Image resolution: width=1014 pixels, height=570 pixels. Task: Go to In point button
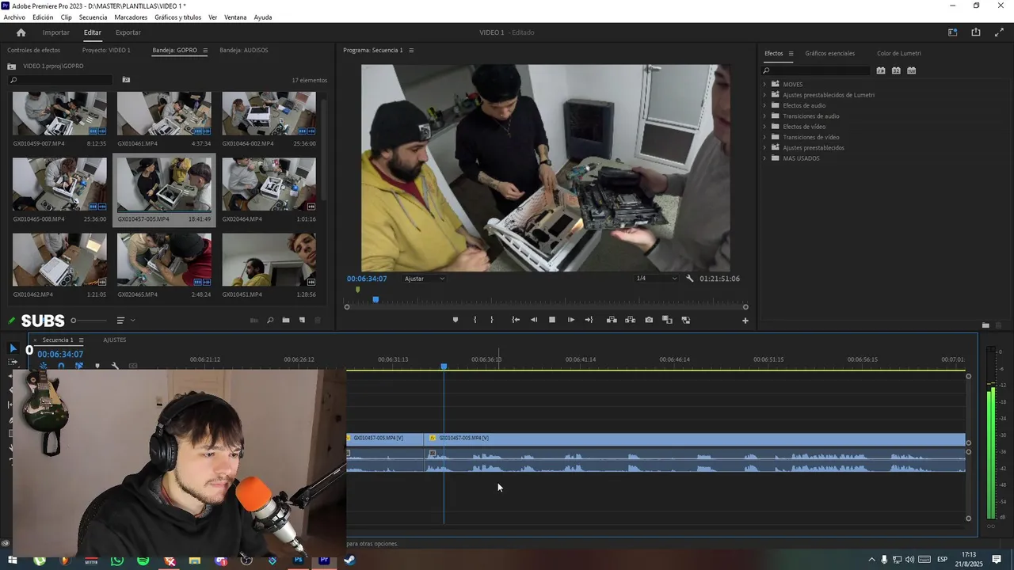[x=516, y=320]
